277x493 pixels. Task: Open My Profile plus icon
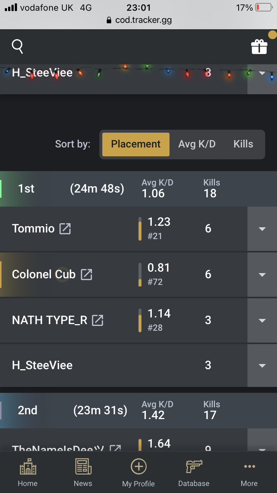138,467
